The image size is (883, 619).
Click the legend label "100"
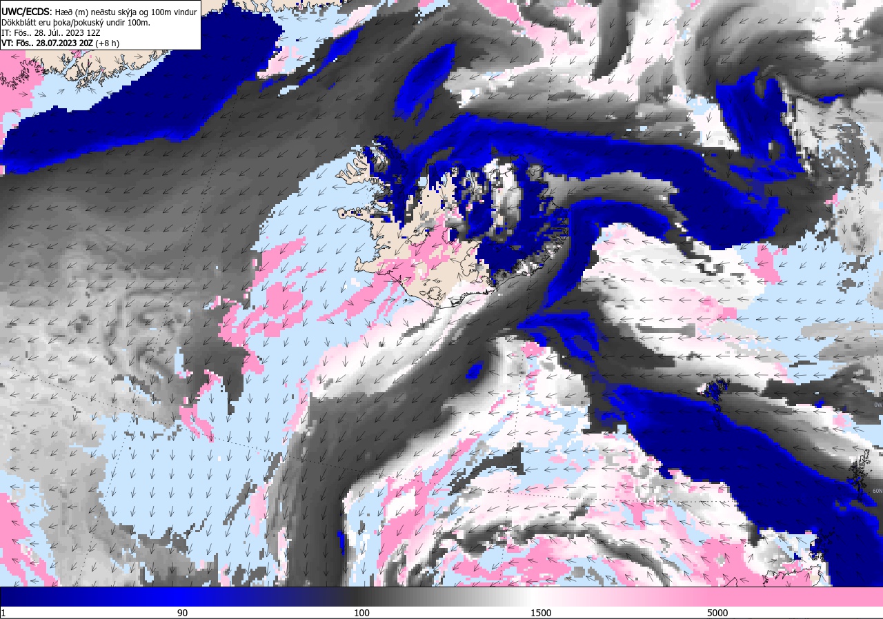click(x=361, y=613)
